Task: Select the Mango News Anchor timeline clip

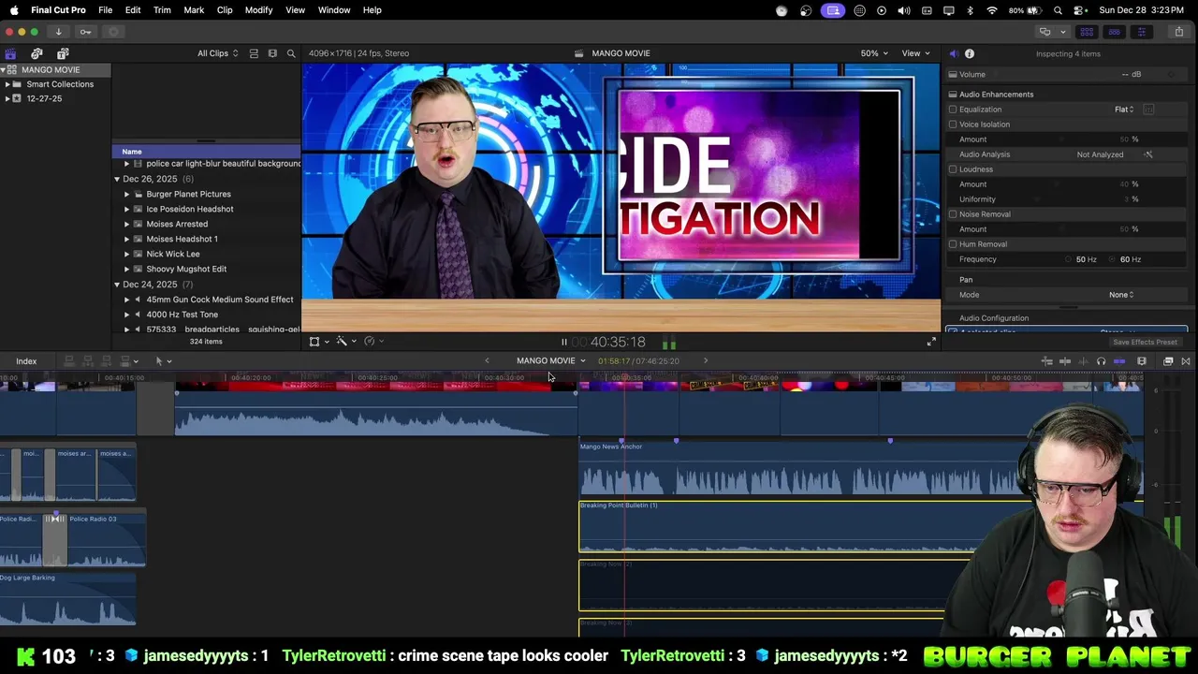Action: tap(861, 469)
